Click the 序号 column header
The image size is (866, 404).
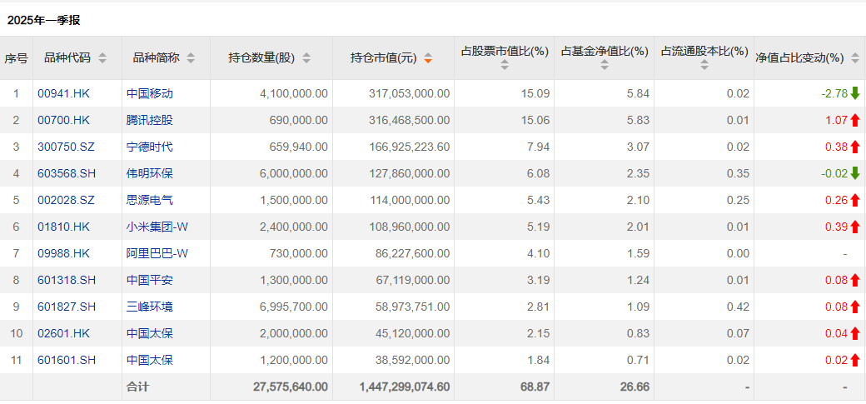[16, 58]
